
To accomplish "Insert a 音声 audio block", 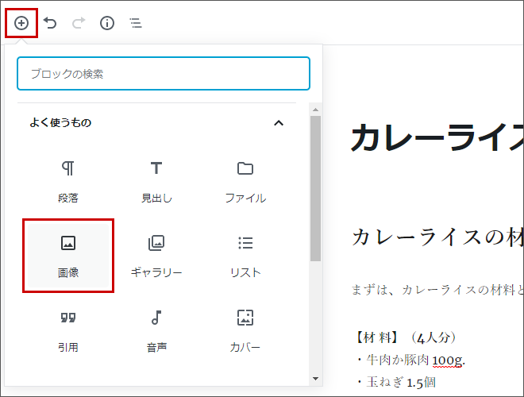I will click(x=156, y=331).
